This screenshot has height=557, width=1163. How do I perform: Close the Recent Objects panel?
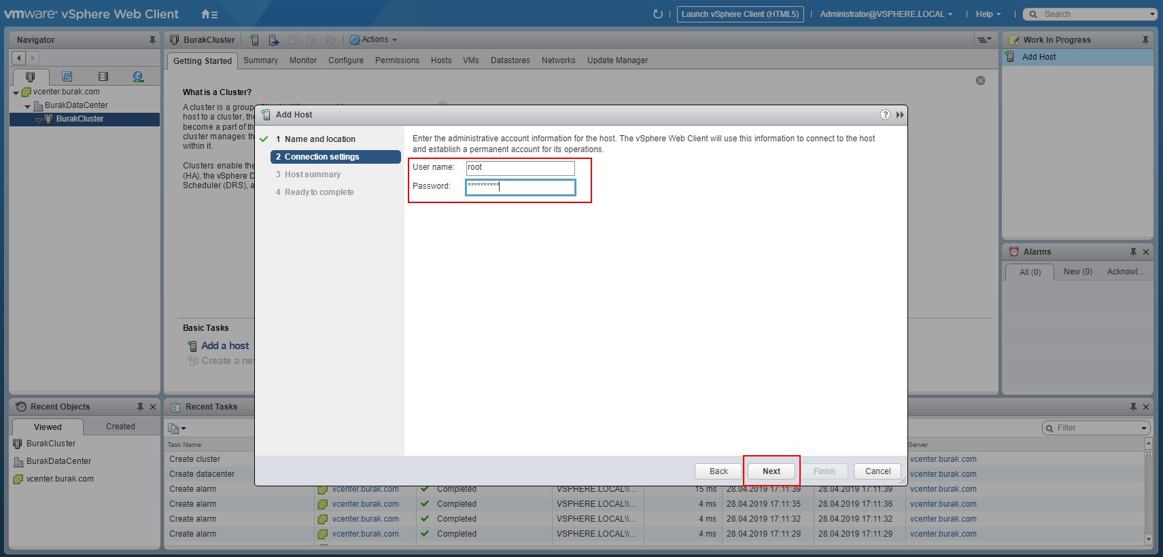[153, 407]
